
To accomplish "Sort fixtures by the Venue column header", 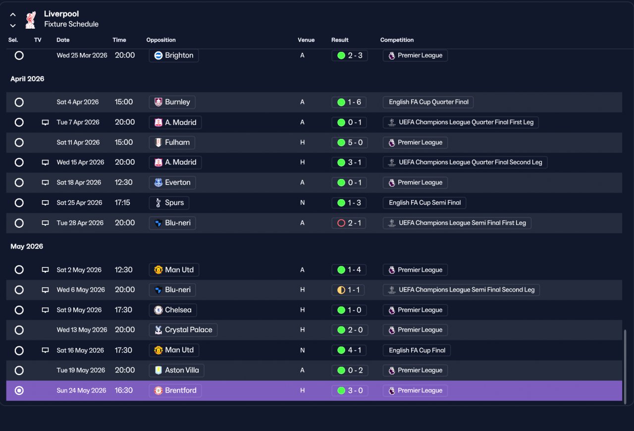I will (x=306, y=40).
